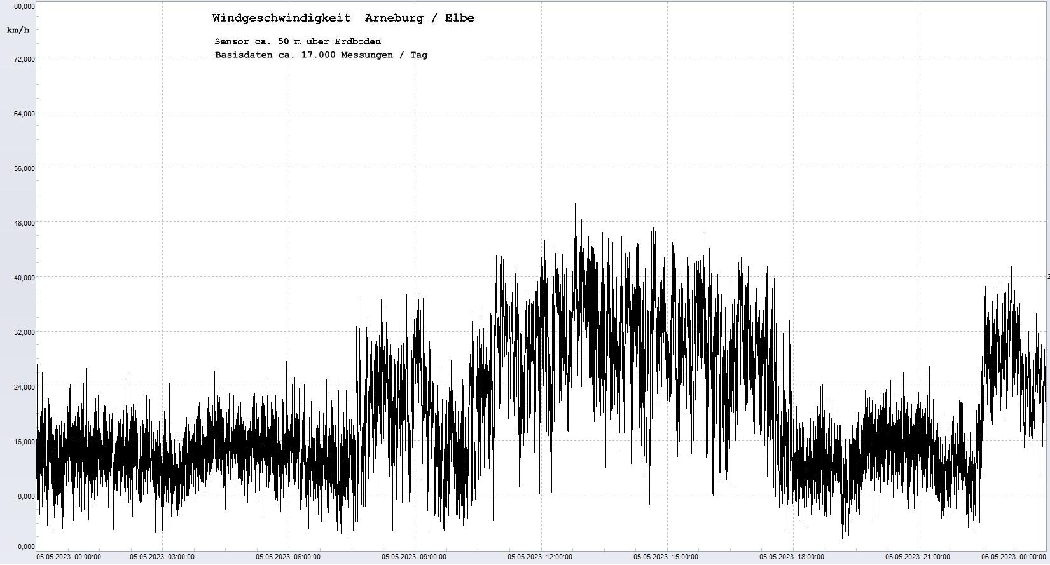Select the 05.05.2023 12:00:00 time marker
Viewport: 1050px width, 565px height.
coord(540,557)
